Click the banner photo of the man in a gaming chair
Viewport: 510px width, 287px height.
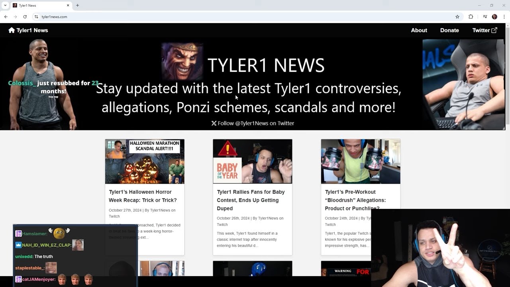point(463,85)
